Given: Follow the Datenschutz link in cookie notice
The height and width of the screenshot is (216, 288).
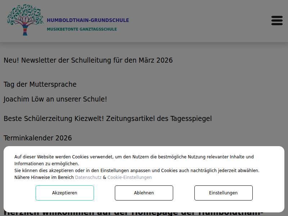Looking at the screenshot, I should pos(88,177).
